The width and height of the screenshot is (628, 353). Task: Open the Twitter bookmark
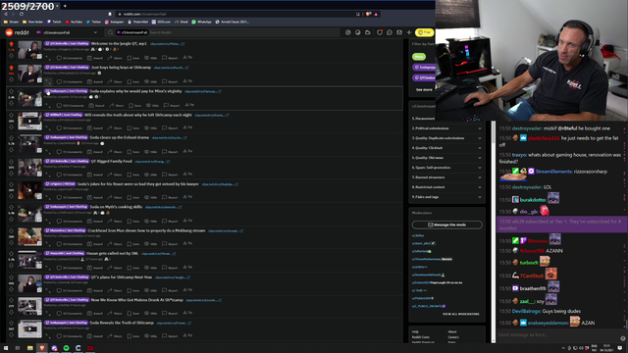pos(94,22)
